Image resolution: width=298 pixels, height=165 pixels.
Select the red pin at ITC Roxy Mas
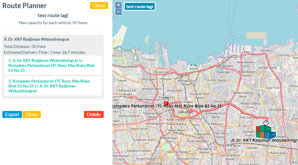pyautogui.click(x=166, y=104)
